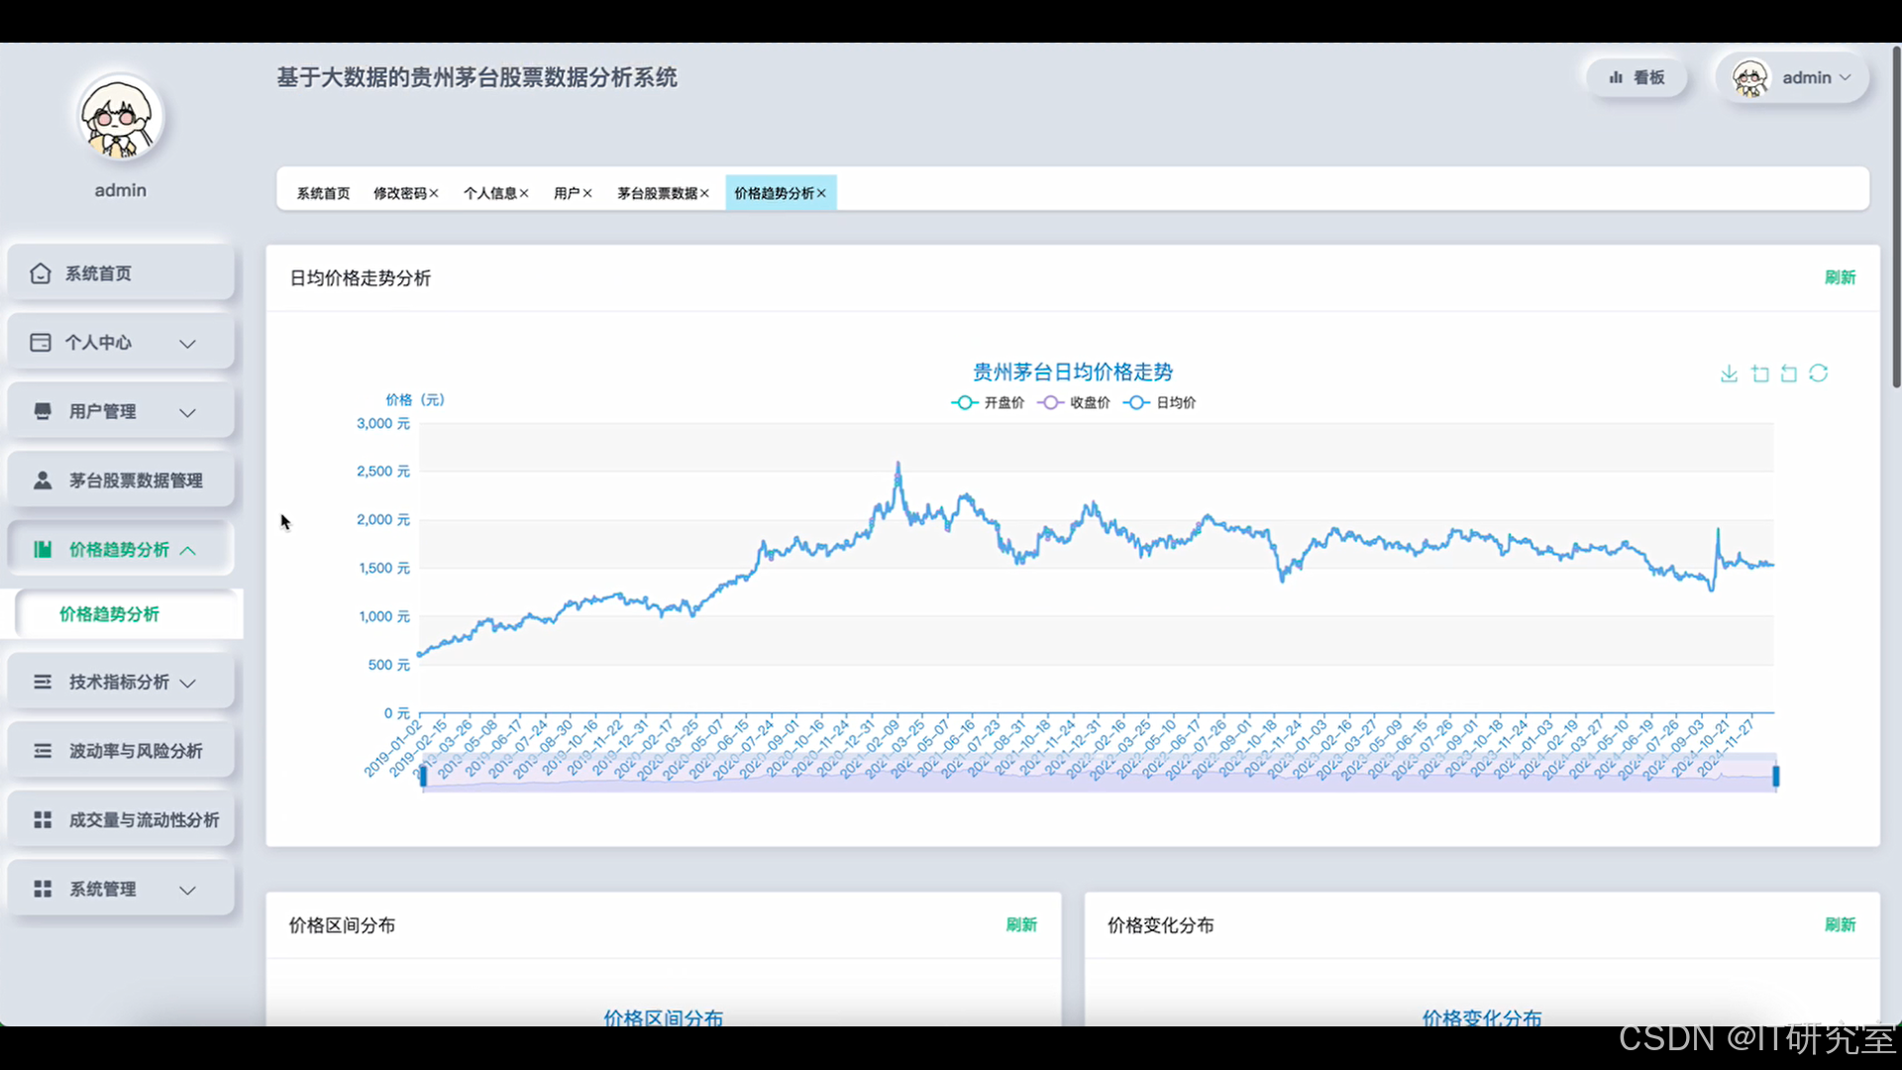Switch to the 修改密码 tab
The image size is (1902, 1070).
[399, 193]
